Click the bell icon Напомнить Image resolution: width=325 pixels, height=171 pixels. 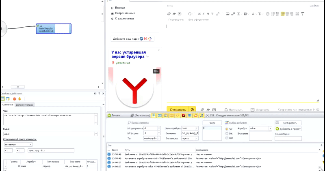point(226,109)
